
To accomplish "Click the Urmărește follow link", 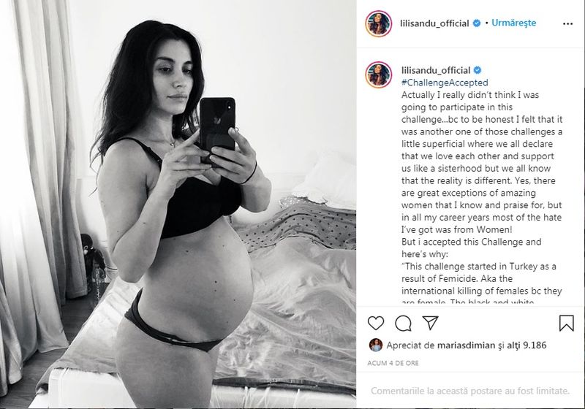I will coord(514,23).
